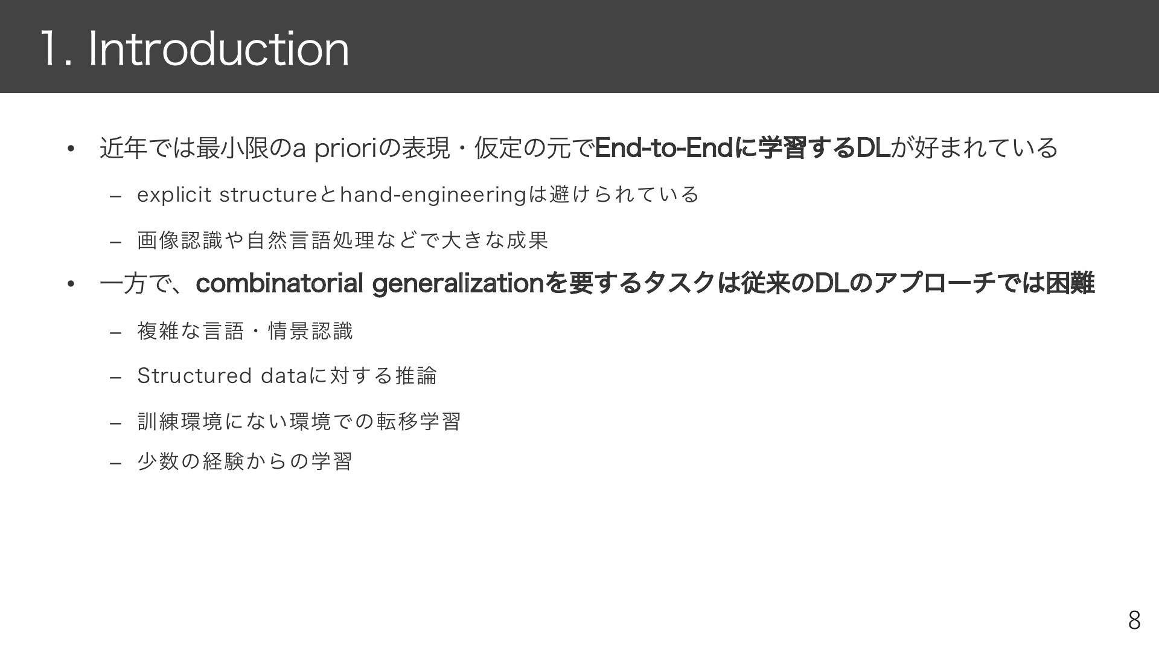Screen dimensions: 1159x653
Task: Select the line on 転移学習 in new environments
Action: click(x=299, y=421)
